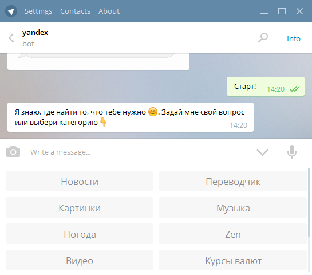Select the Картинки button

[x=80, y=207]
